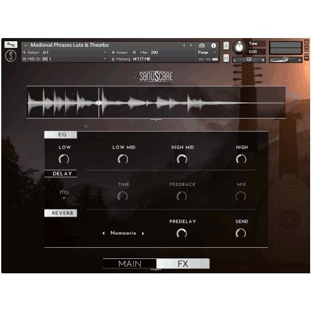Click the Tune value field 0.00
The image size is (312, 312).
point(257,52)
